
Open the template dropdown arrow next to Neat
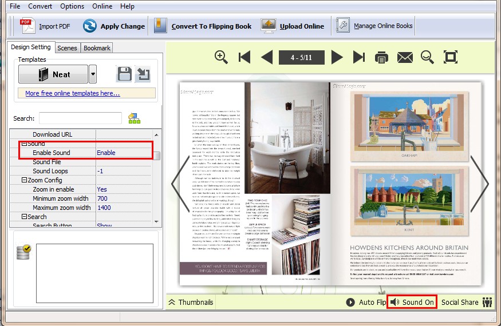pyautogui.click(x=93, y=74)
